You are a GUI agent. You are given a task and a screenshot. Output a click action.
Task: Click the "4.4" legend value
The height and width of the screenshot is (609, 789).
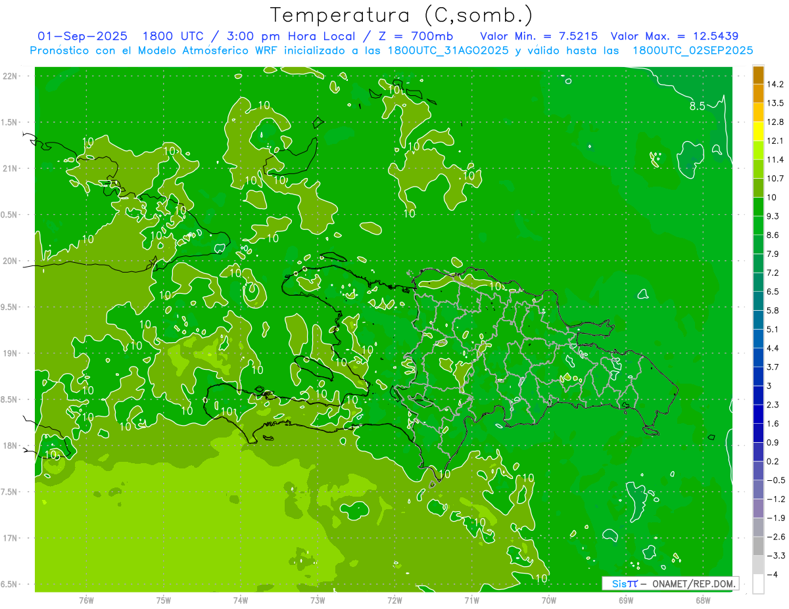tap(773, 348)
